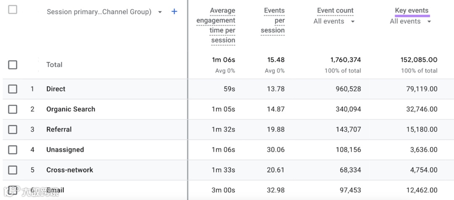
Task: Click the Unassigned channel row label
Action: (65, 150)
